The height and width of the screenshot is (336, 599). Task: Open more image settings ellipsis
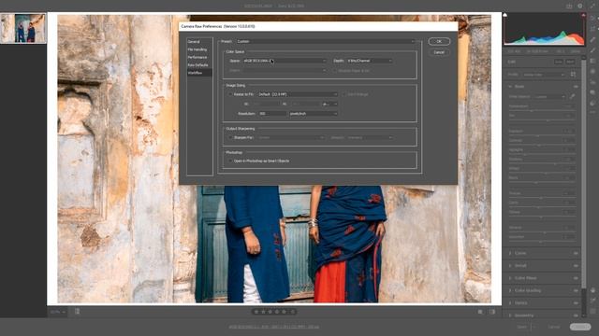click(x=592, y=113)
